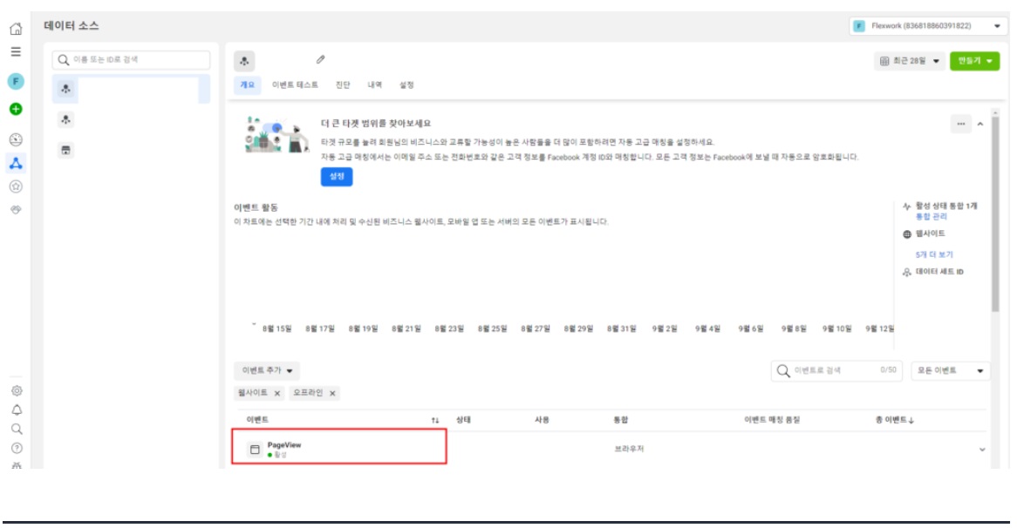Focus the 이름 또는 ID로 검색 field
The image size is (1017, 528).
pyautogui.click(x=131, y=59)
